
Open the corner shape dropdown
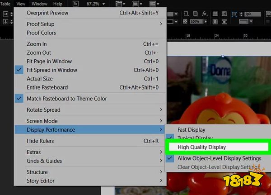coord(251,21)
